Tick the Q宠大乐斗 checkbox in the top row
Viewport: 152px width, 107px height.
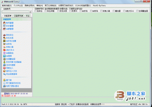[x=124, y=11]
